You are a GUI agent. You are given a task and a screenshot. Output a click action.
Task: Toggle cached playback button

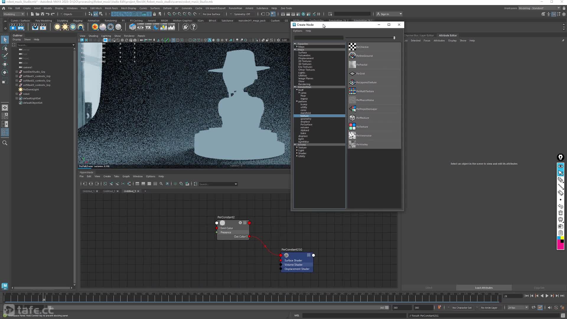tap(540, 307)
